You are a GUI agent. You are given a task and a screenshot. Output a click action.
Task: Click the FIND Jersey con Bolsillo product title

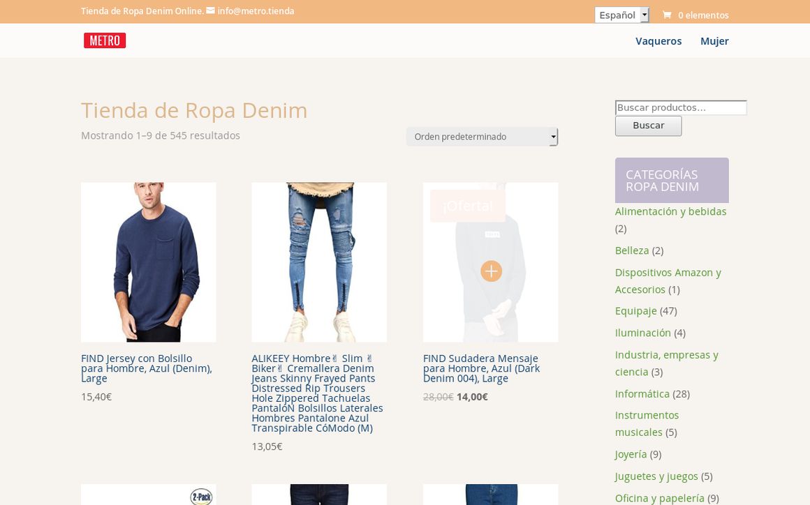[146, 368]
